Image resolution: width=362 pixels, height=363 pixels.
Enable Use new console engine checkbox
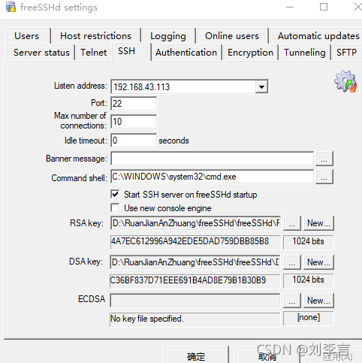click(115, 208)
